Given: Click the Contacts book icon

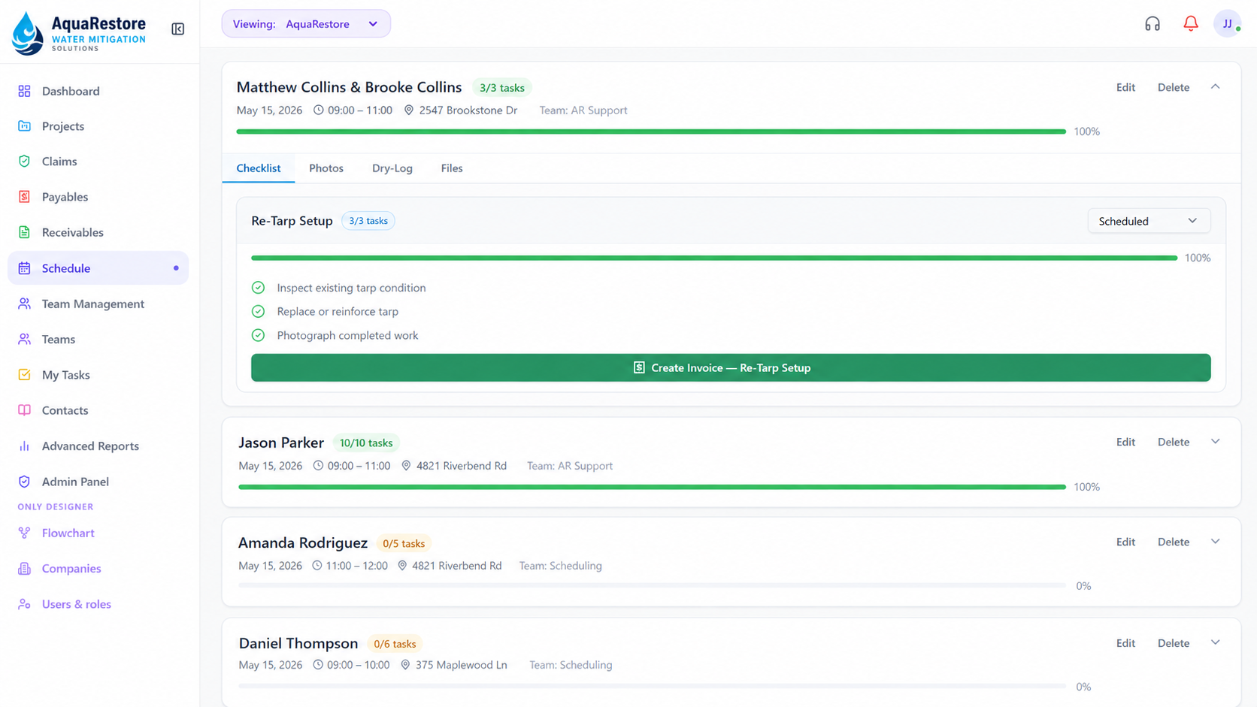Looking at the screenshot, I should coord(24,410).
